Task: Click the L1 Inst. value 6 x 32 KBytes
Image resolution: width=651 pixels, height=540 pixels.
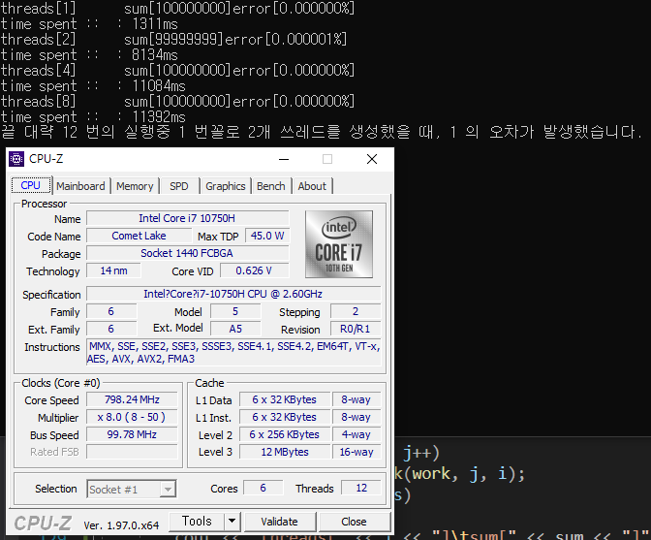Action: (x=285, y=417)
